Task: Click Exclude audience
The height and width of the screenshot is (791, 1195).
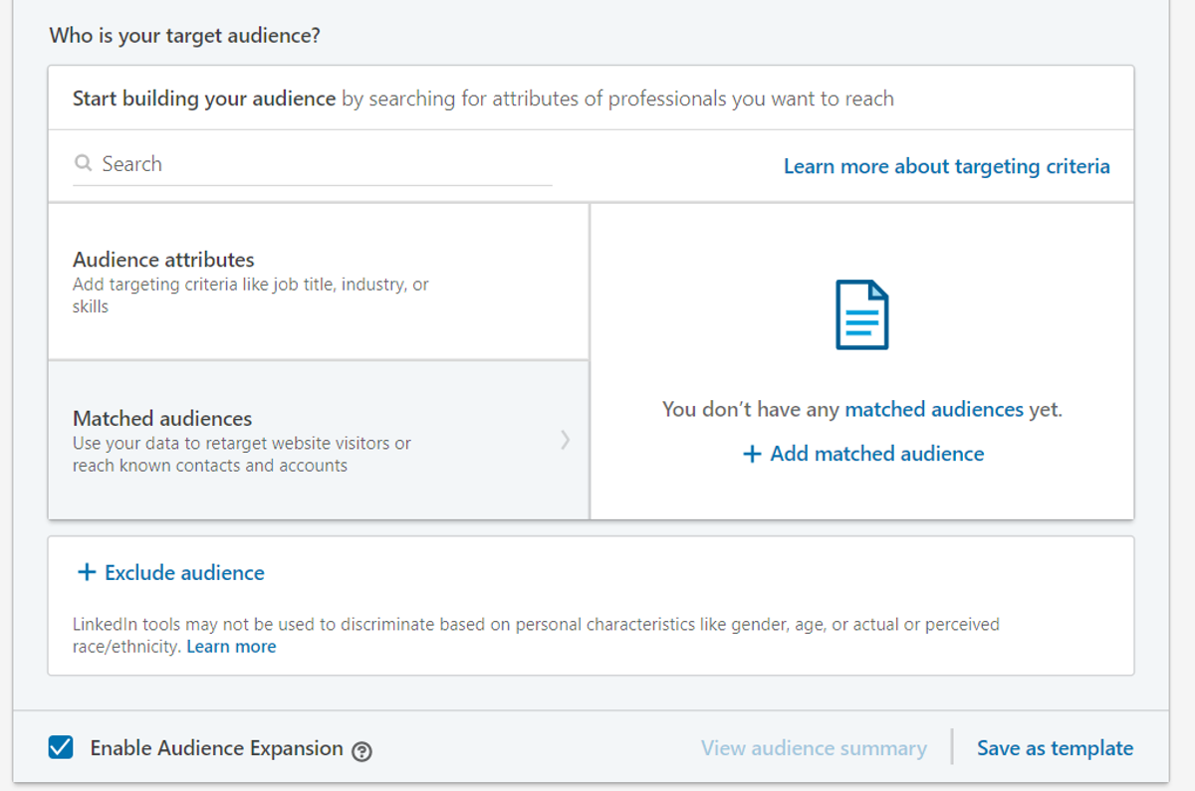Action: [171, 573]
